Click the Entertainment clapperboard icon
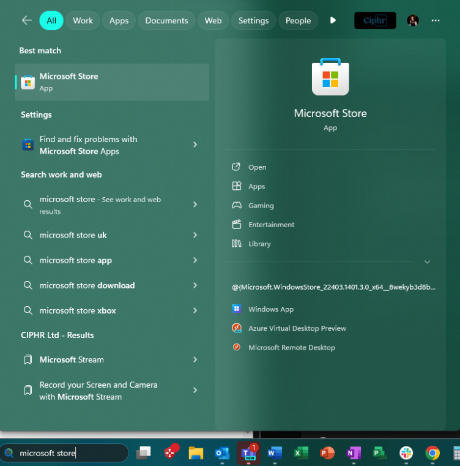Image resolution: width=460 pixels, height=466 pixels. (x=236, y=224)
